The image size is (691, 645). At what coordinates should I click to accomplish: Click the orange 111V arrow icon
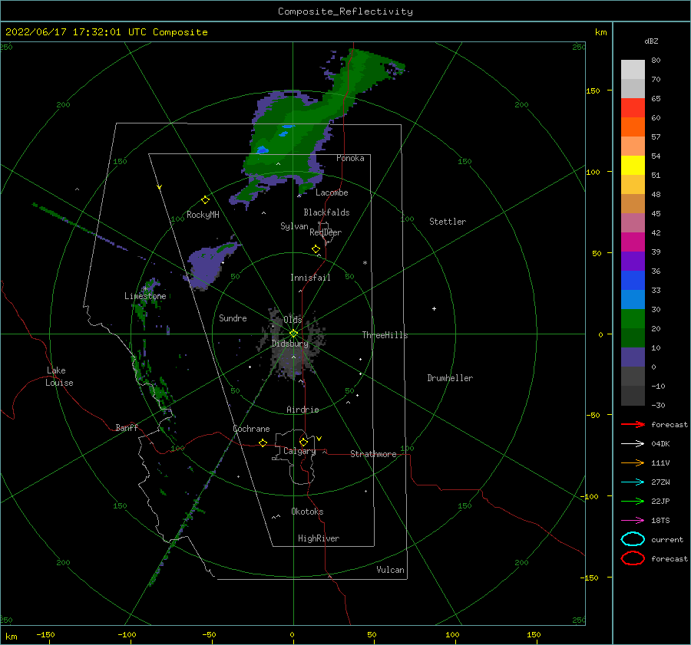tap(633, 462)
